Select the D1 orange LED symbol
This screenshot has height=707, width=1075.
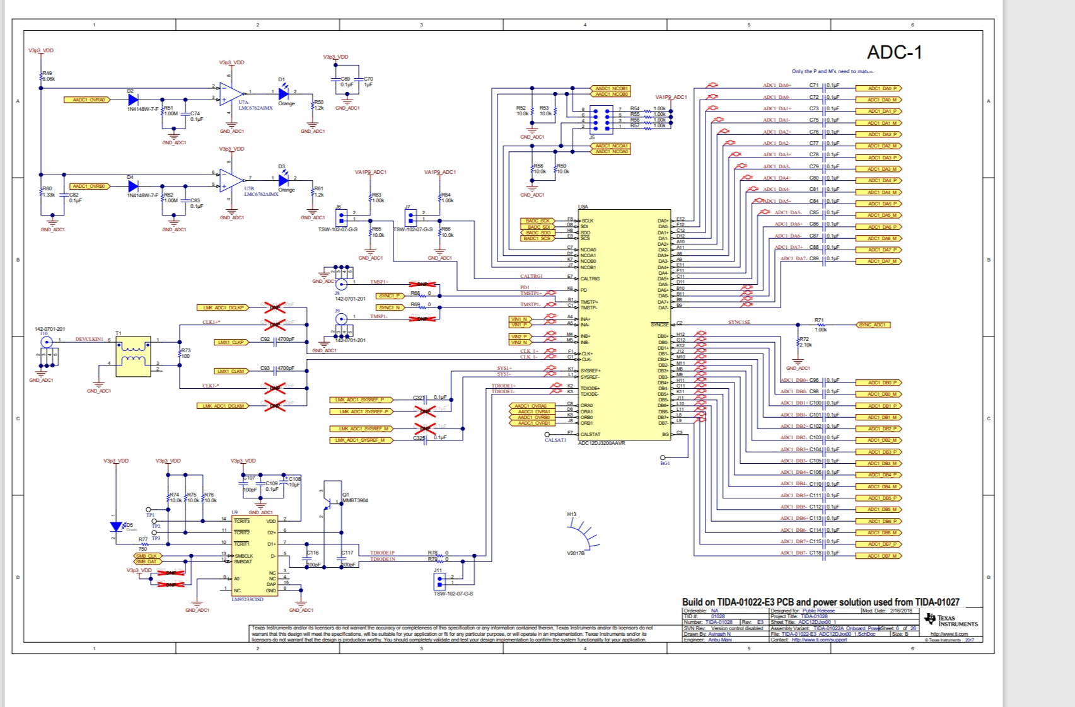(283, 93)
